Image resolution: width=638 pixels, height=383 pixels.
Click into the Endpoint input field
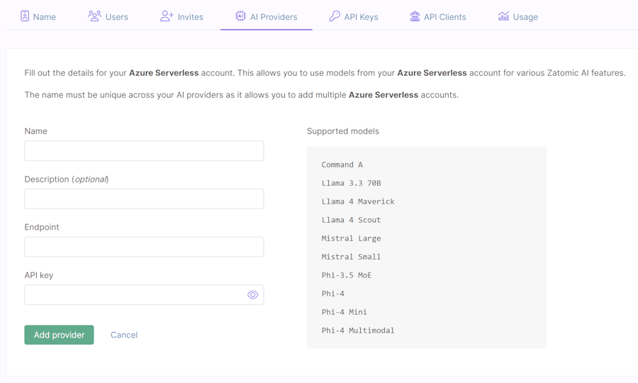pyautogui.click(x=144, y=247)
